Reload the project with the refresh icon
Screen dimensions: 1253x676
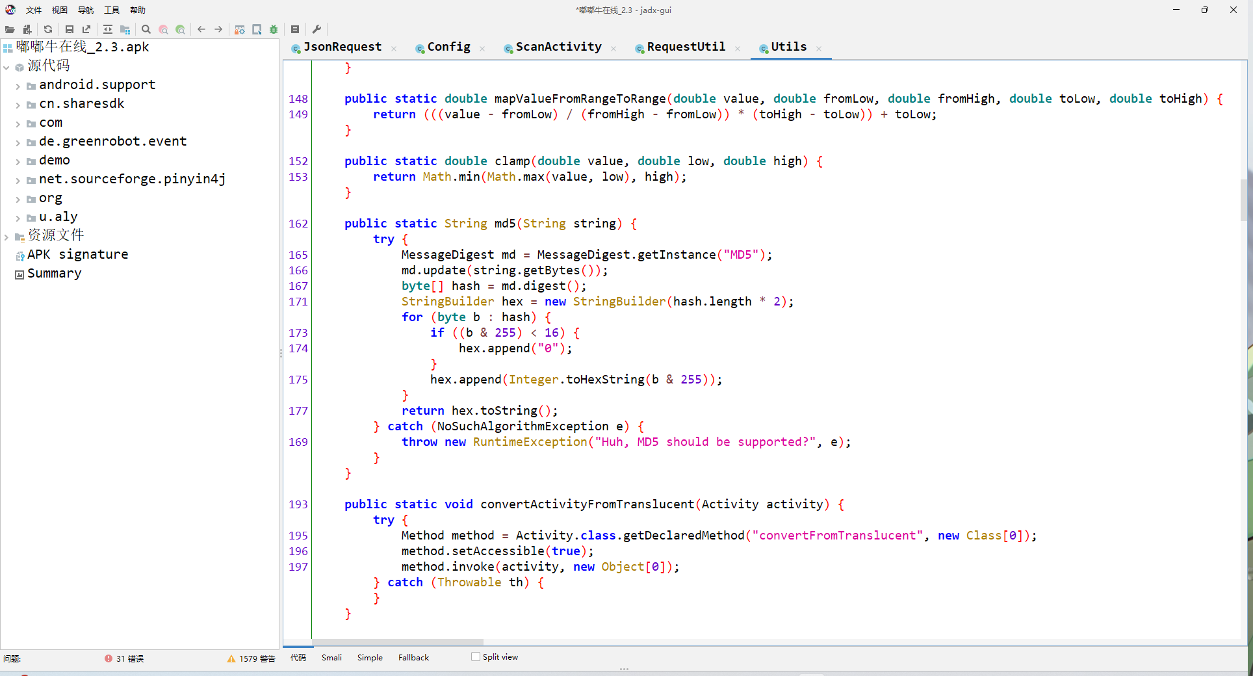[48, 29]
